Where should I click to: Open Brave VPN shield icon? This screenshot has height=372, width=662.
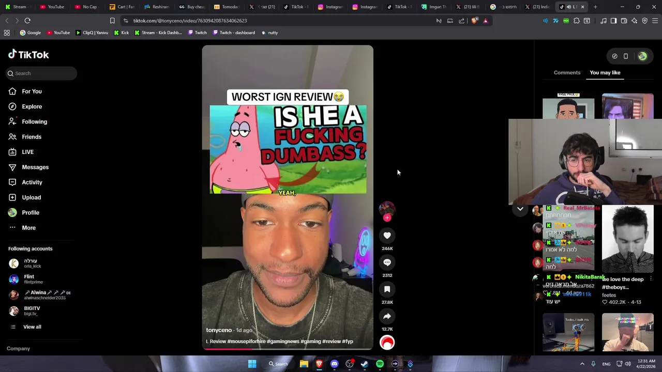click(x=644, y=21)
